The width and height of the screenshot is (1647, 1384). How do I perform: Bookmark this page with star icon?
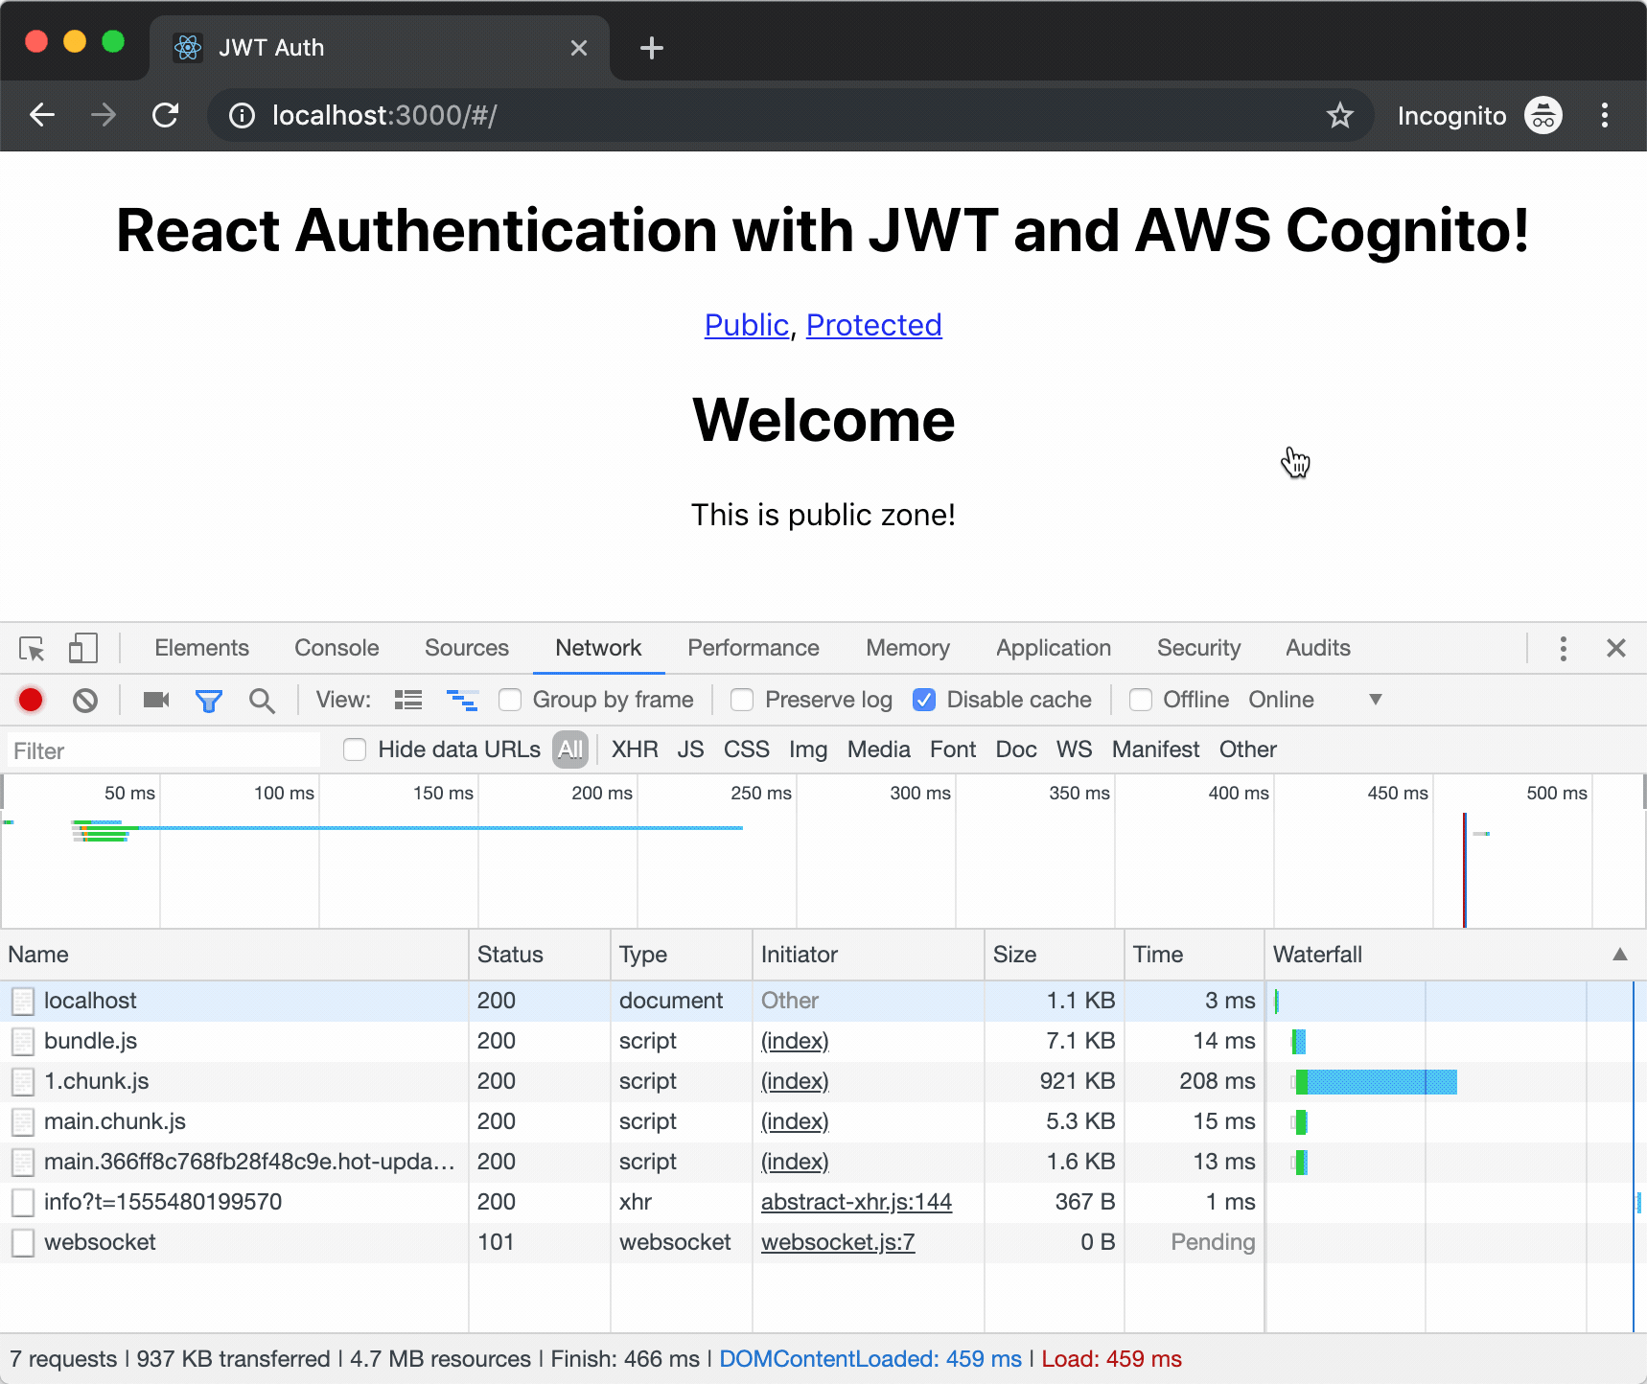tap(1339, 116)
